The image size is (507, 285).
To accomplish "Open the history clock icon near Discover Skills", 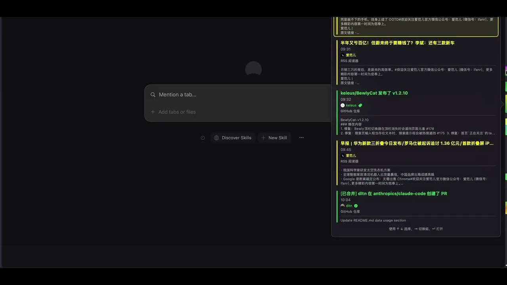I will click(x=202, y=137).
